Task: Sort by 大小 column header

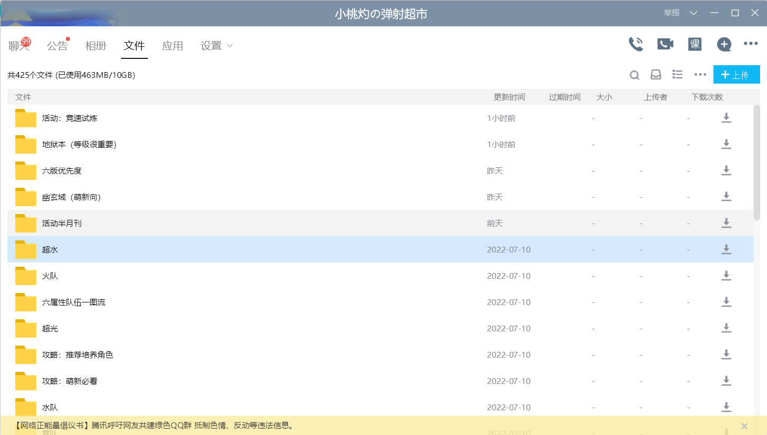Action: click(x=604, y=97)
